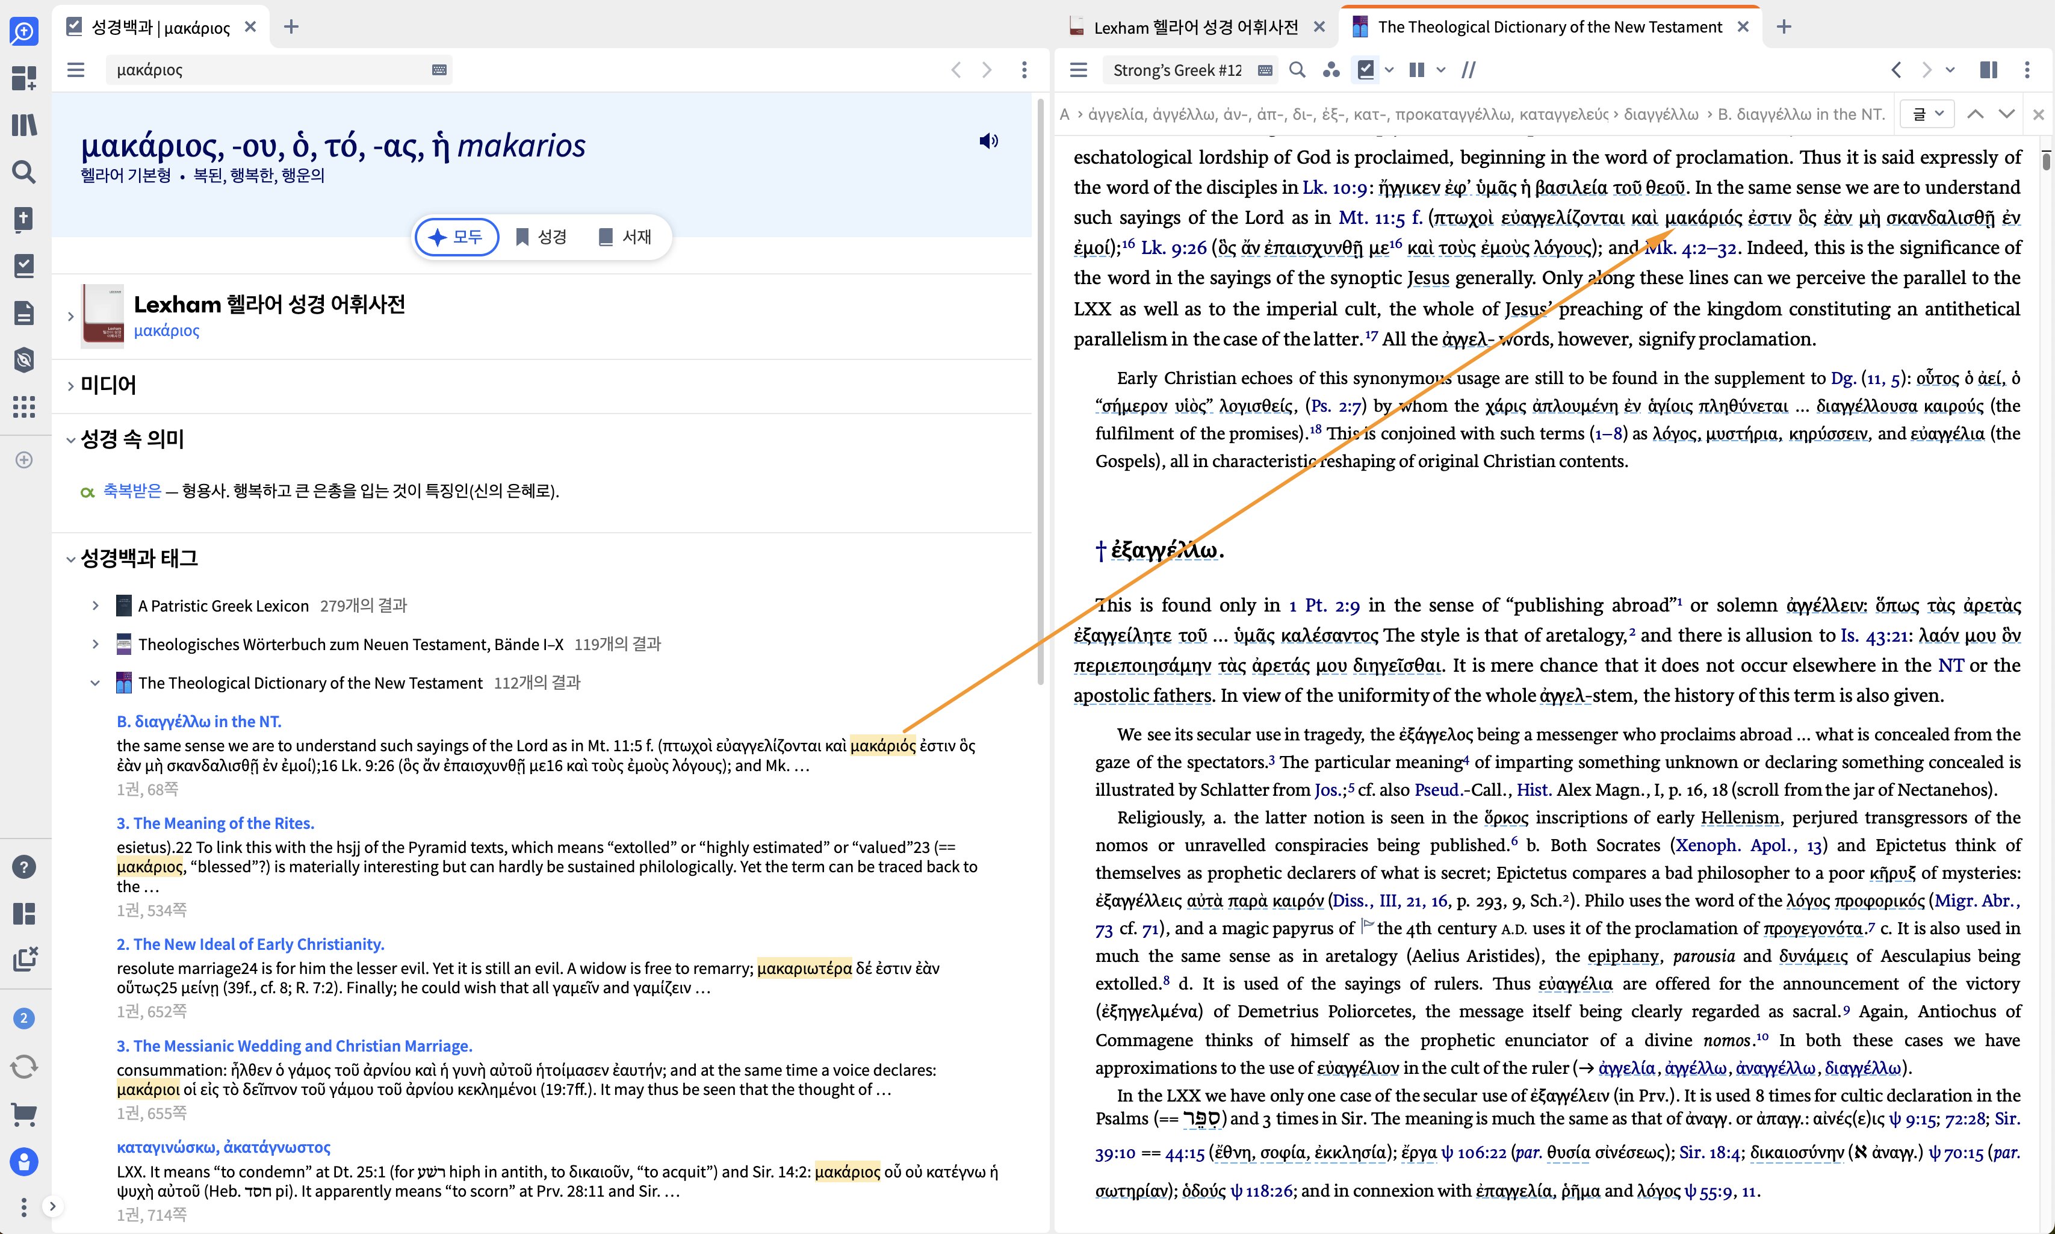2055x1234 pixels.
Task: Add a shortcut with the sidebar plus icon
Action: click(x=24, y=460)
